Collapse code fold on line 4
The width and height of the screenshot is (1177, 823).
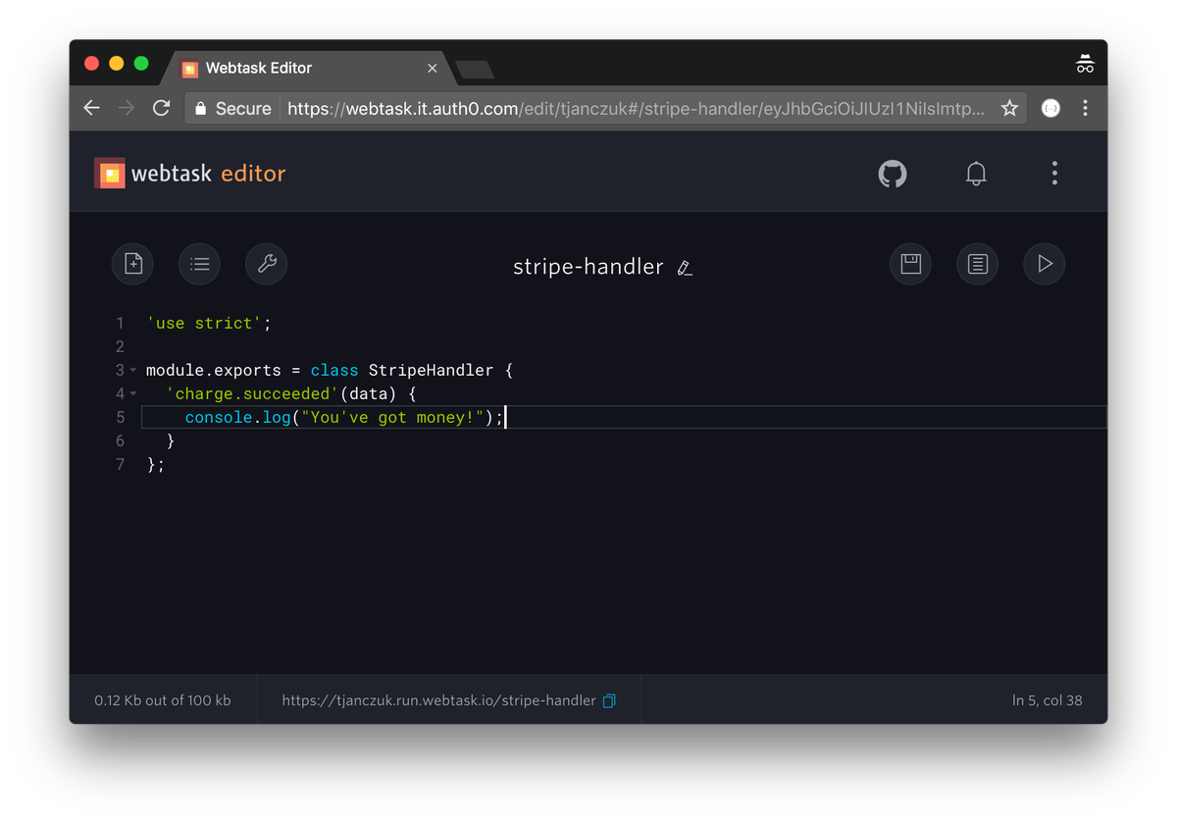pyautogui.click(x=133, y=393)
